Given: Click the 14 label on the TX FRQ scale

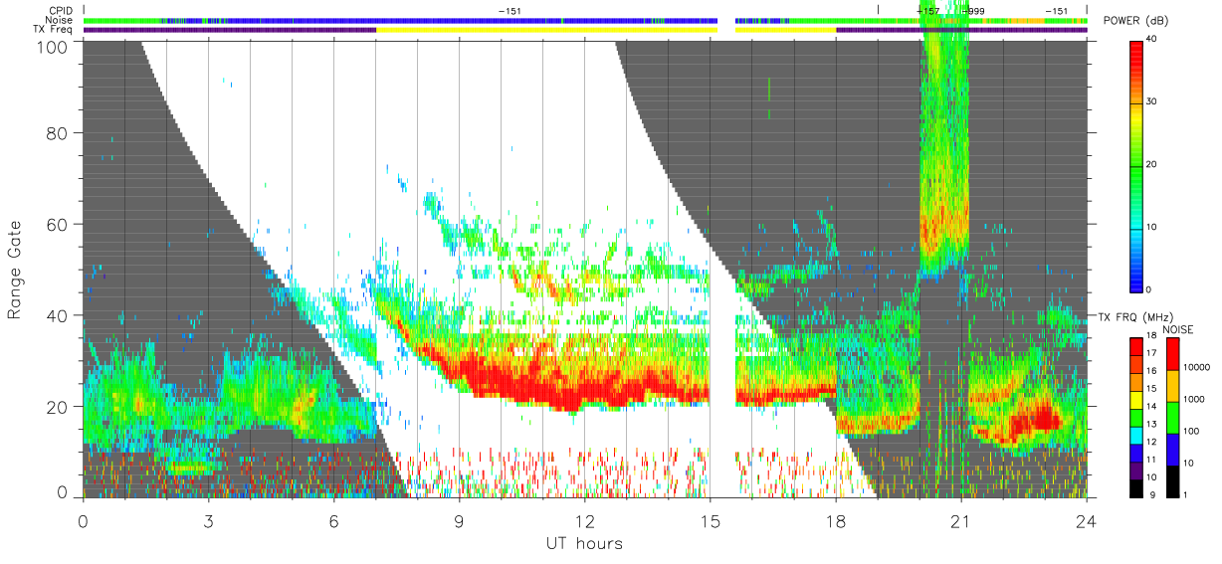Looking at the screenshot, I should [x=1151, y=404].
